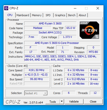The image size is (107, 110).
Task: Switch to the Mainboard tab
Action: (23, 15)
